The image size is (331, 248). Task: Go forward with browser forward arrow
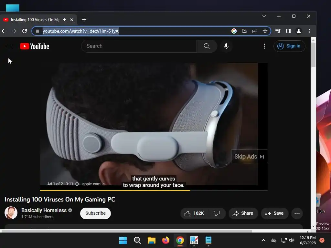(x=14, y=31)
